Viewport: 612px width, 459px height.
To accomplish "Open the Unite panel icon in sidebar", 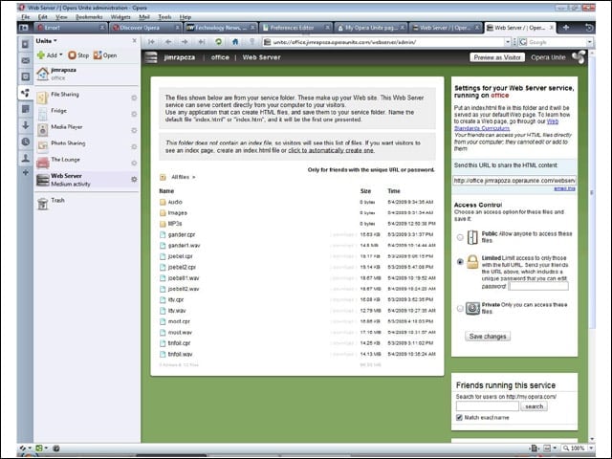I will click(x=26, y=93).
